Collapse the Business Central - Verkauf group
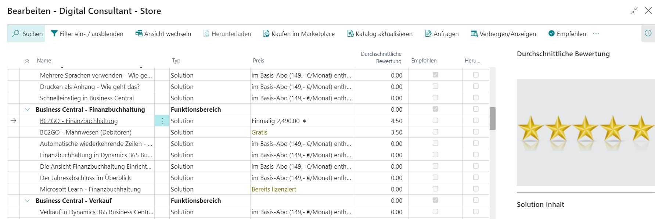This screenshot has height=219, width=655. pyautogui.click(x=27, y=201)
